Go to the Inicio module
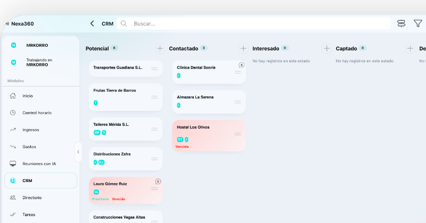Screen dimensions: 426x223 tap(41, 96)
